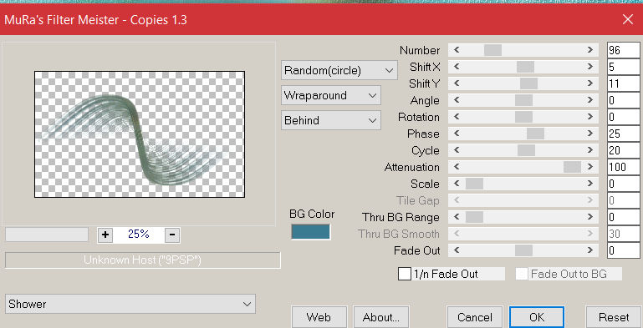Close the MuRa's Filter Meister dialog
Image resolution: width=643 pixels, height=328 pixels.
pos(628,19)
